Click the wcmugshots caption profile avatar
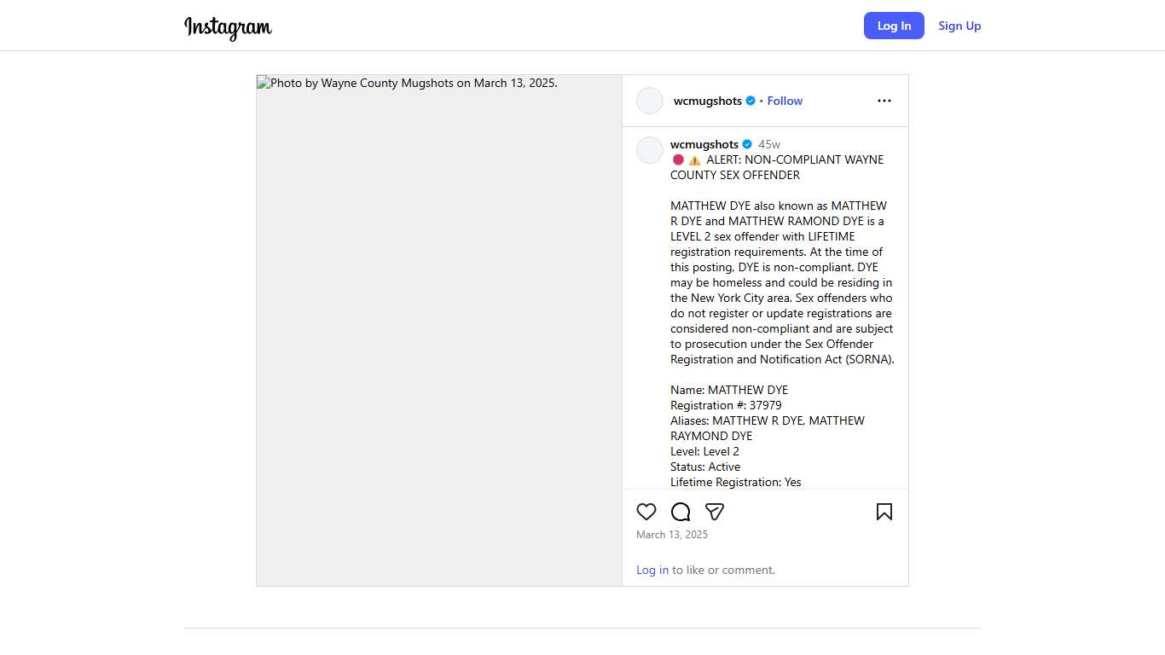Image resolution: width=1165 pixels, height=655 pixels. pos(650,150)
